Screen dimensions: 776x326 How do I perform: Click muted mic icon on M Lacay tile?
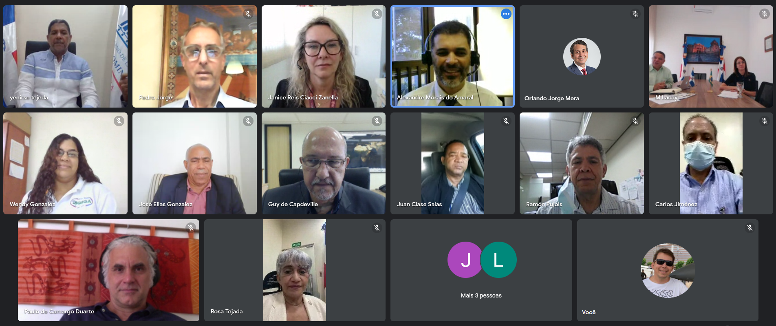pos(764,14)
